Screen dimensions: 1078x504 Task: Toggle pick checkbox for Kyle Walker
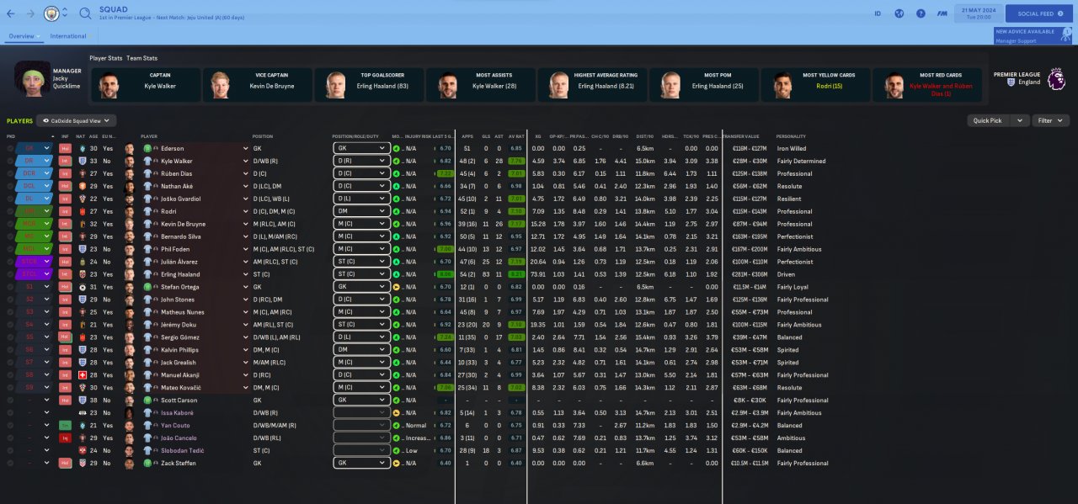coord(10,161)
